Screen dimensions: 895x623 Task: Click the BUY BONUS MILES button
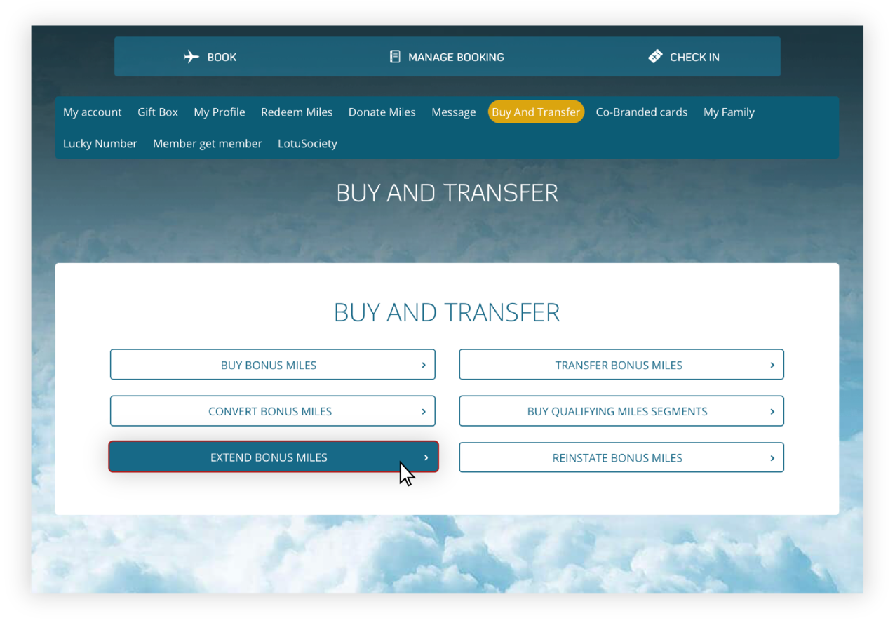click(x=273, y=365)
